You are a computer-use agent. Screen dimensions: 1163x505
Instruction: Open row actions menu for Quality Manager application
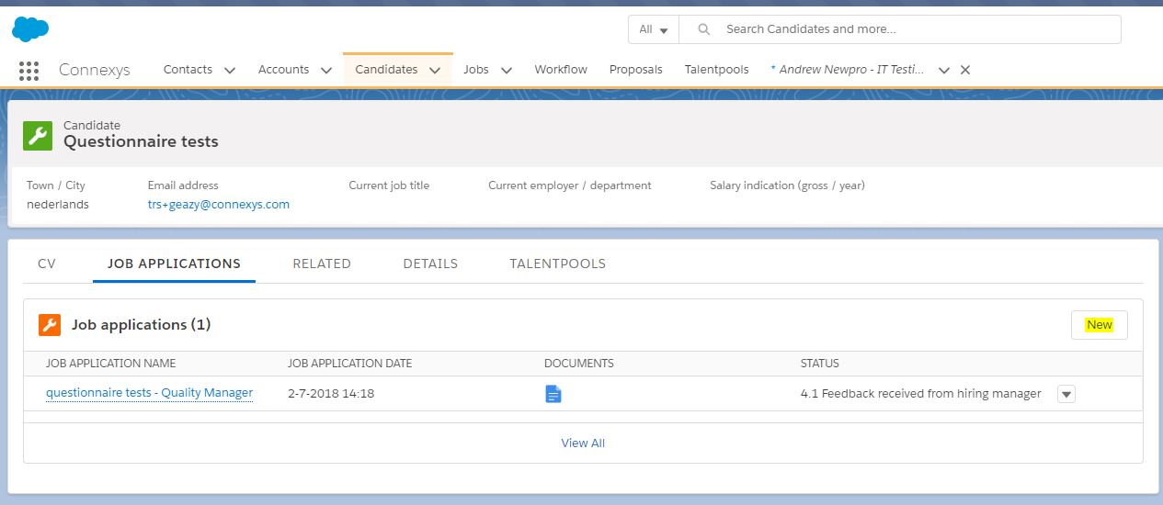1066,394
